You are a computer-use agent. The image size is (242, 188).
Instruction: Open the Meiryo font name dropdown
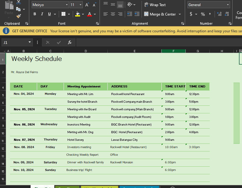[67, 5]
